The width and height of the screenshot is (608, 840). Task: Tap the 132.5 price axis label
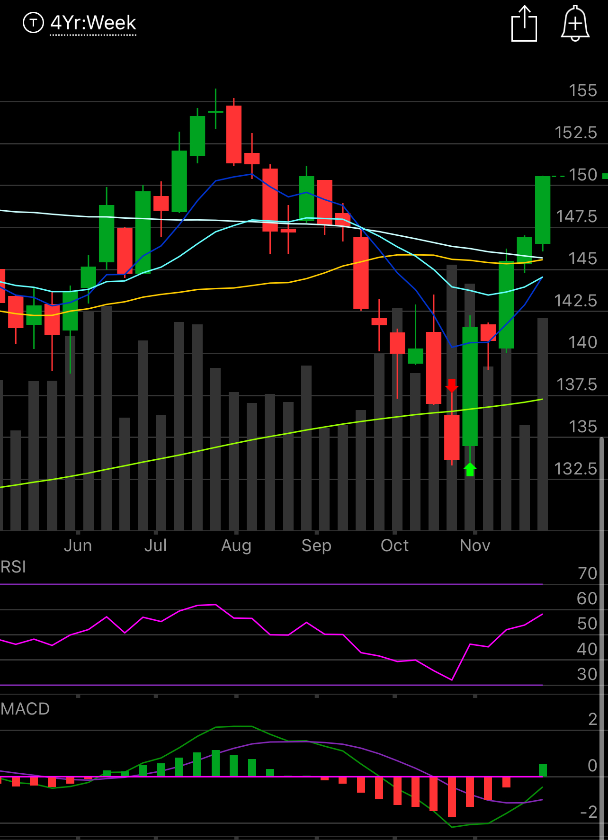pos(576,469)
